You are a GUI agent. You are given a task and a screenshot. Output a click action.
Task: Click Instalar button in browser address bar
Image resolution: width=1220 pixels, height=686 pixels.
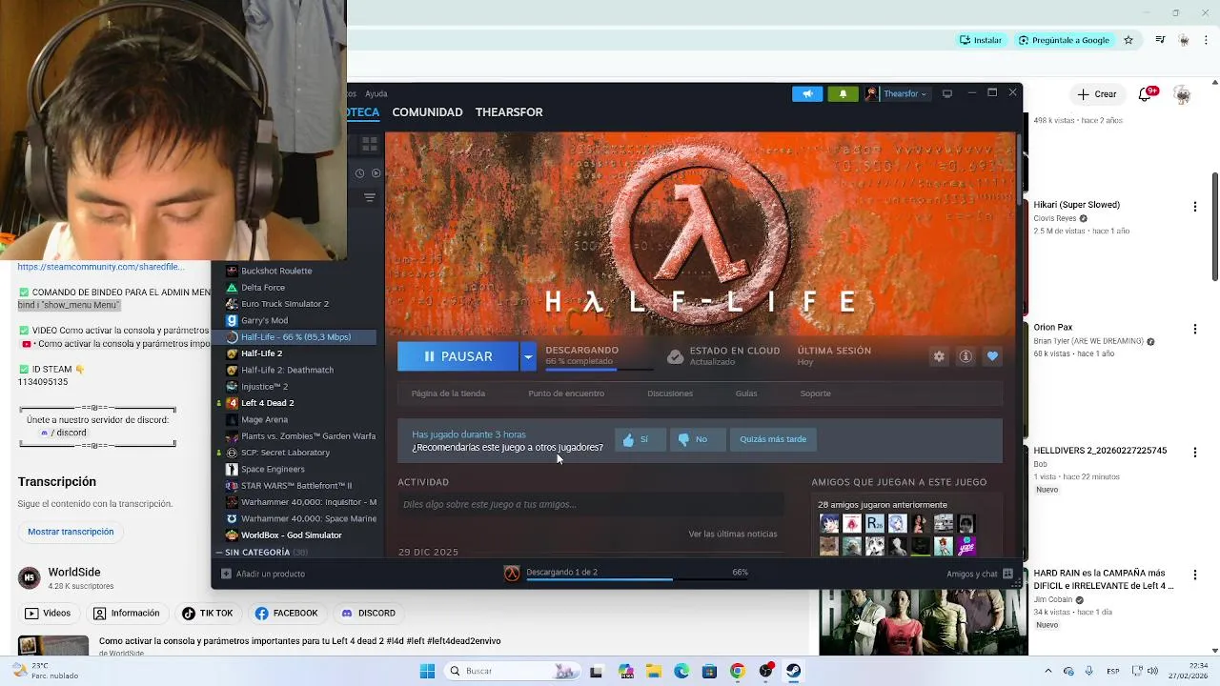coord(981,40)
